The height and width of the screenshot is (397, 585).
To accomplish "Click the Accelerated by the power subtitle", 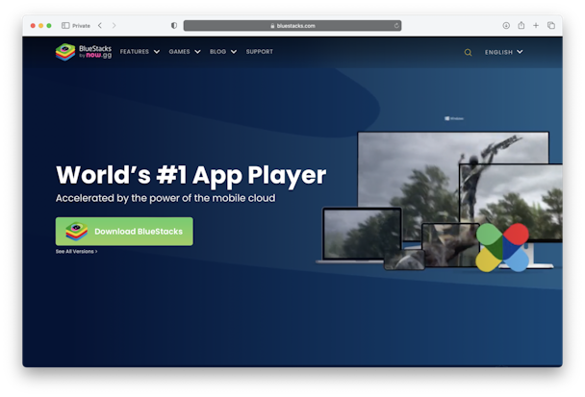I will click(165, 198).
